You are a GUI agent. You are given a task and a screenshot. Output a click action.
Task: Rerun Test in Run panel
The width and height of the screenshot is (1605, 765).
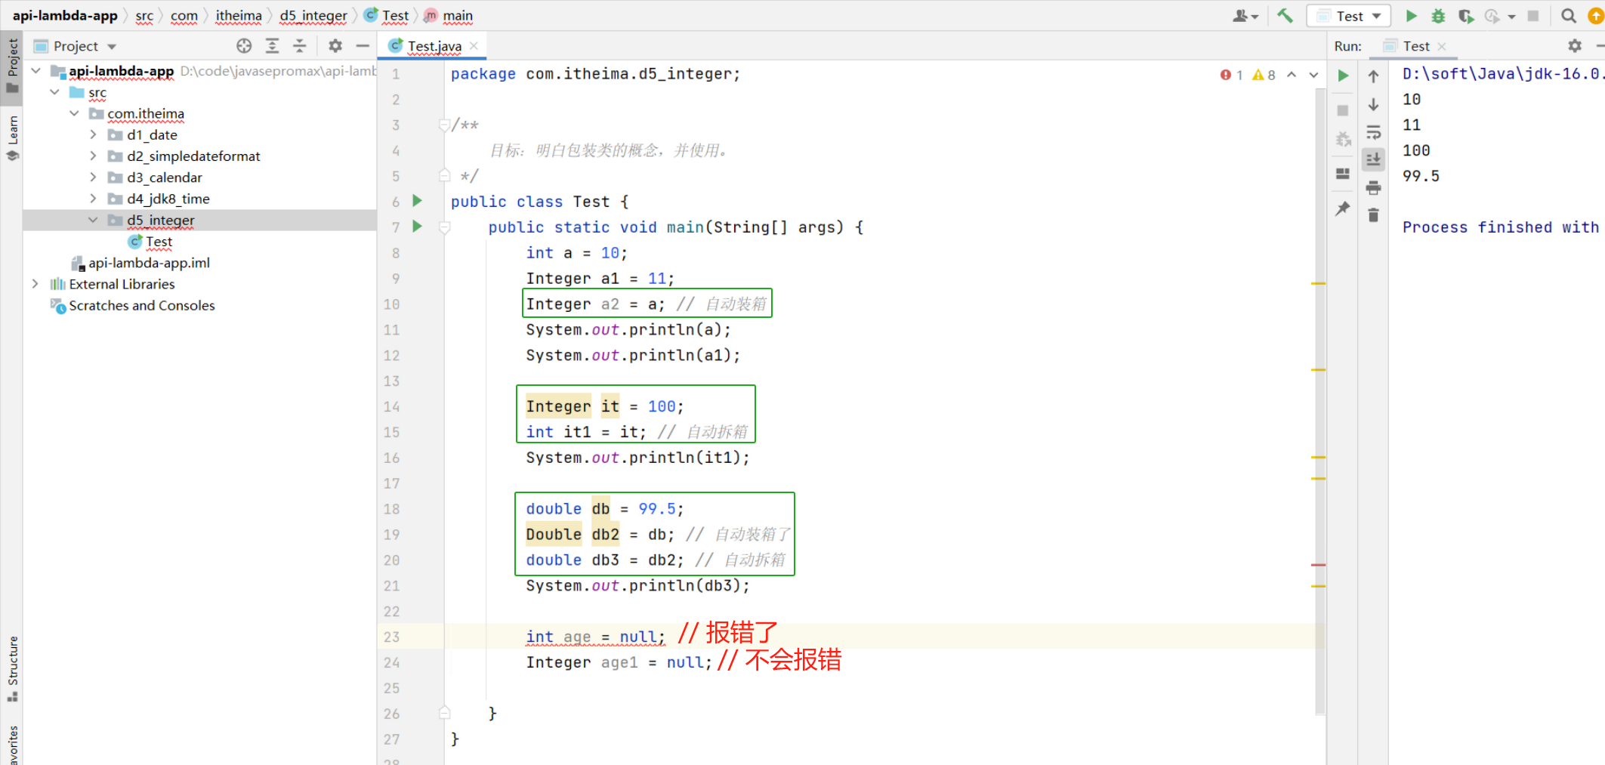(1343, 76)
